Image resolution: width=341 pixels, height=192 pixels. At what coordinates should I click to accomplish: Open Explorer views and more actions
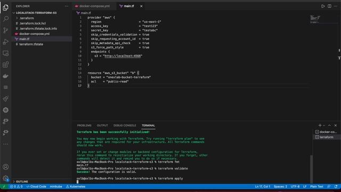point(66,6)
